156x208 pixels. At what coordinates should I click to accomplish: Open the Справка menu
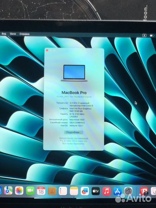[24, 34]
